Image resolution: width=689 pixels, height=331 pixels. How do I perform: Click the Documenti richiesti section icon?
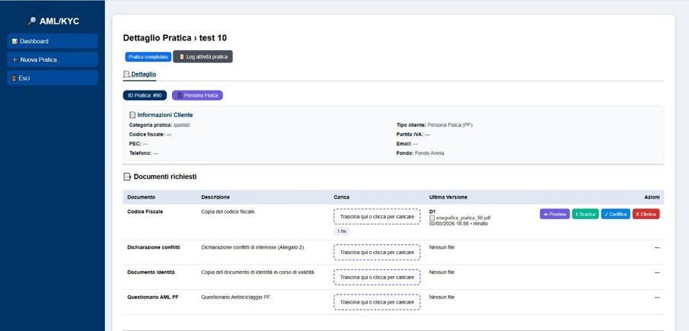tap(127, 177)
